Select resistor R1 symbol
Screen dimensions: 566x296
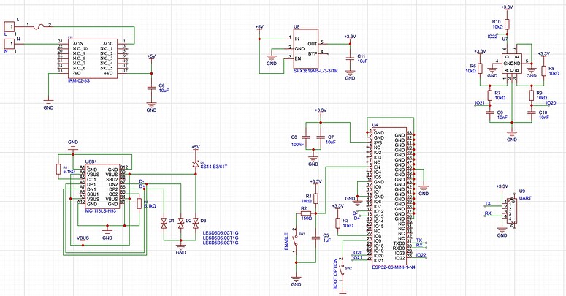tap(315, 198)
